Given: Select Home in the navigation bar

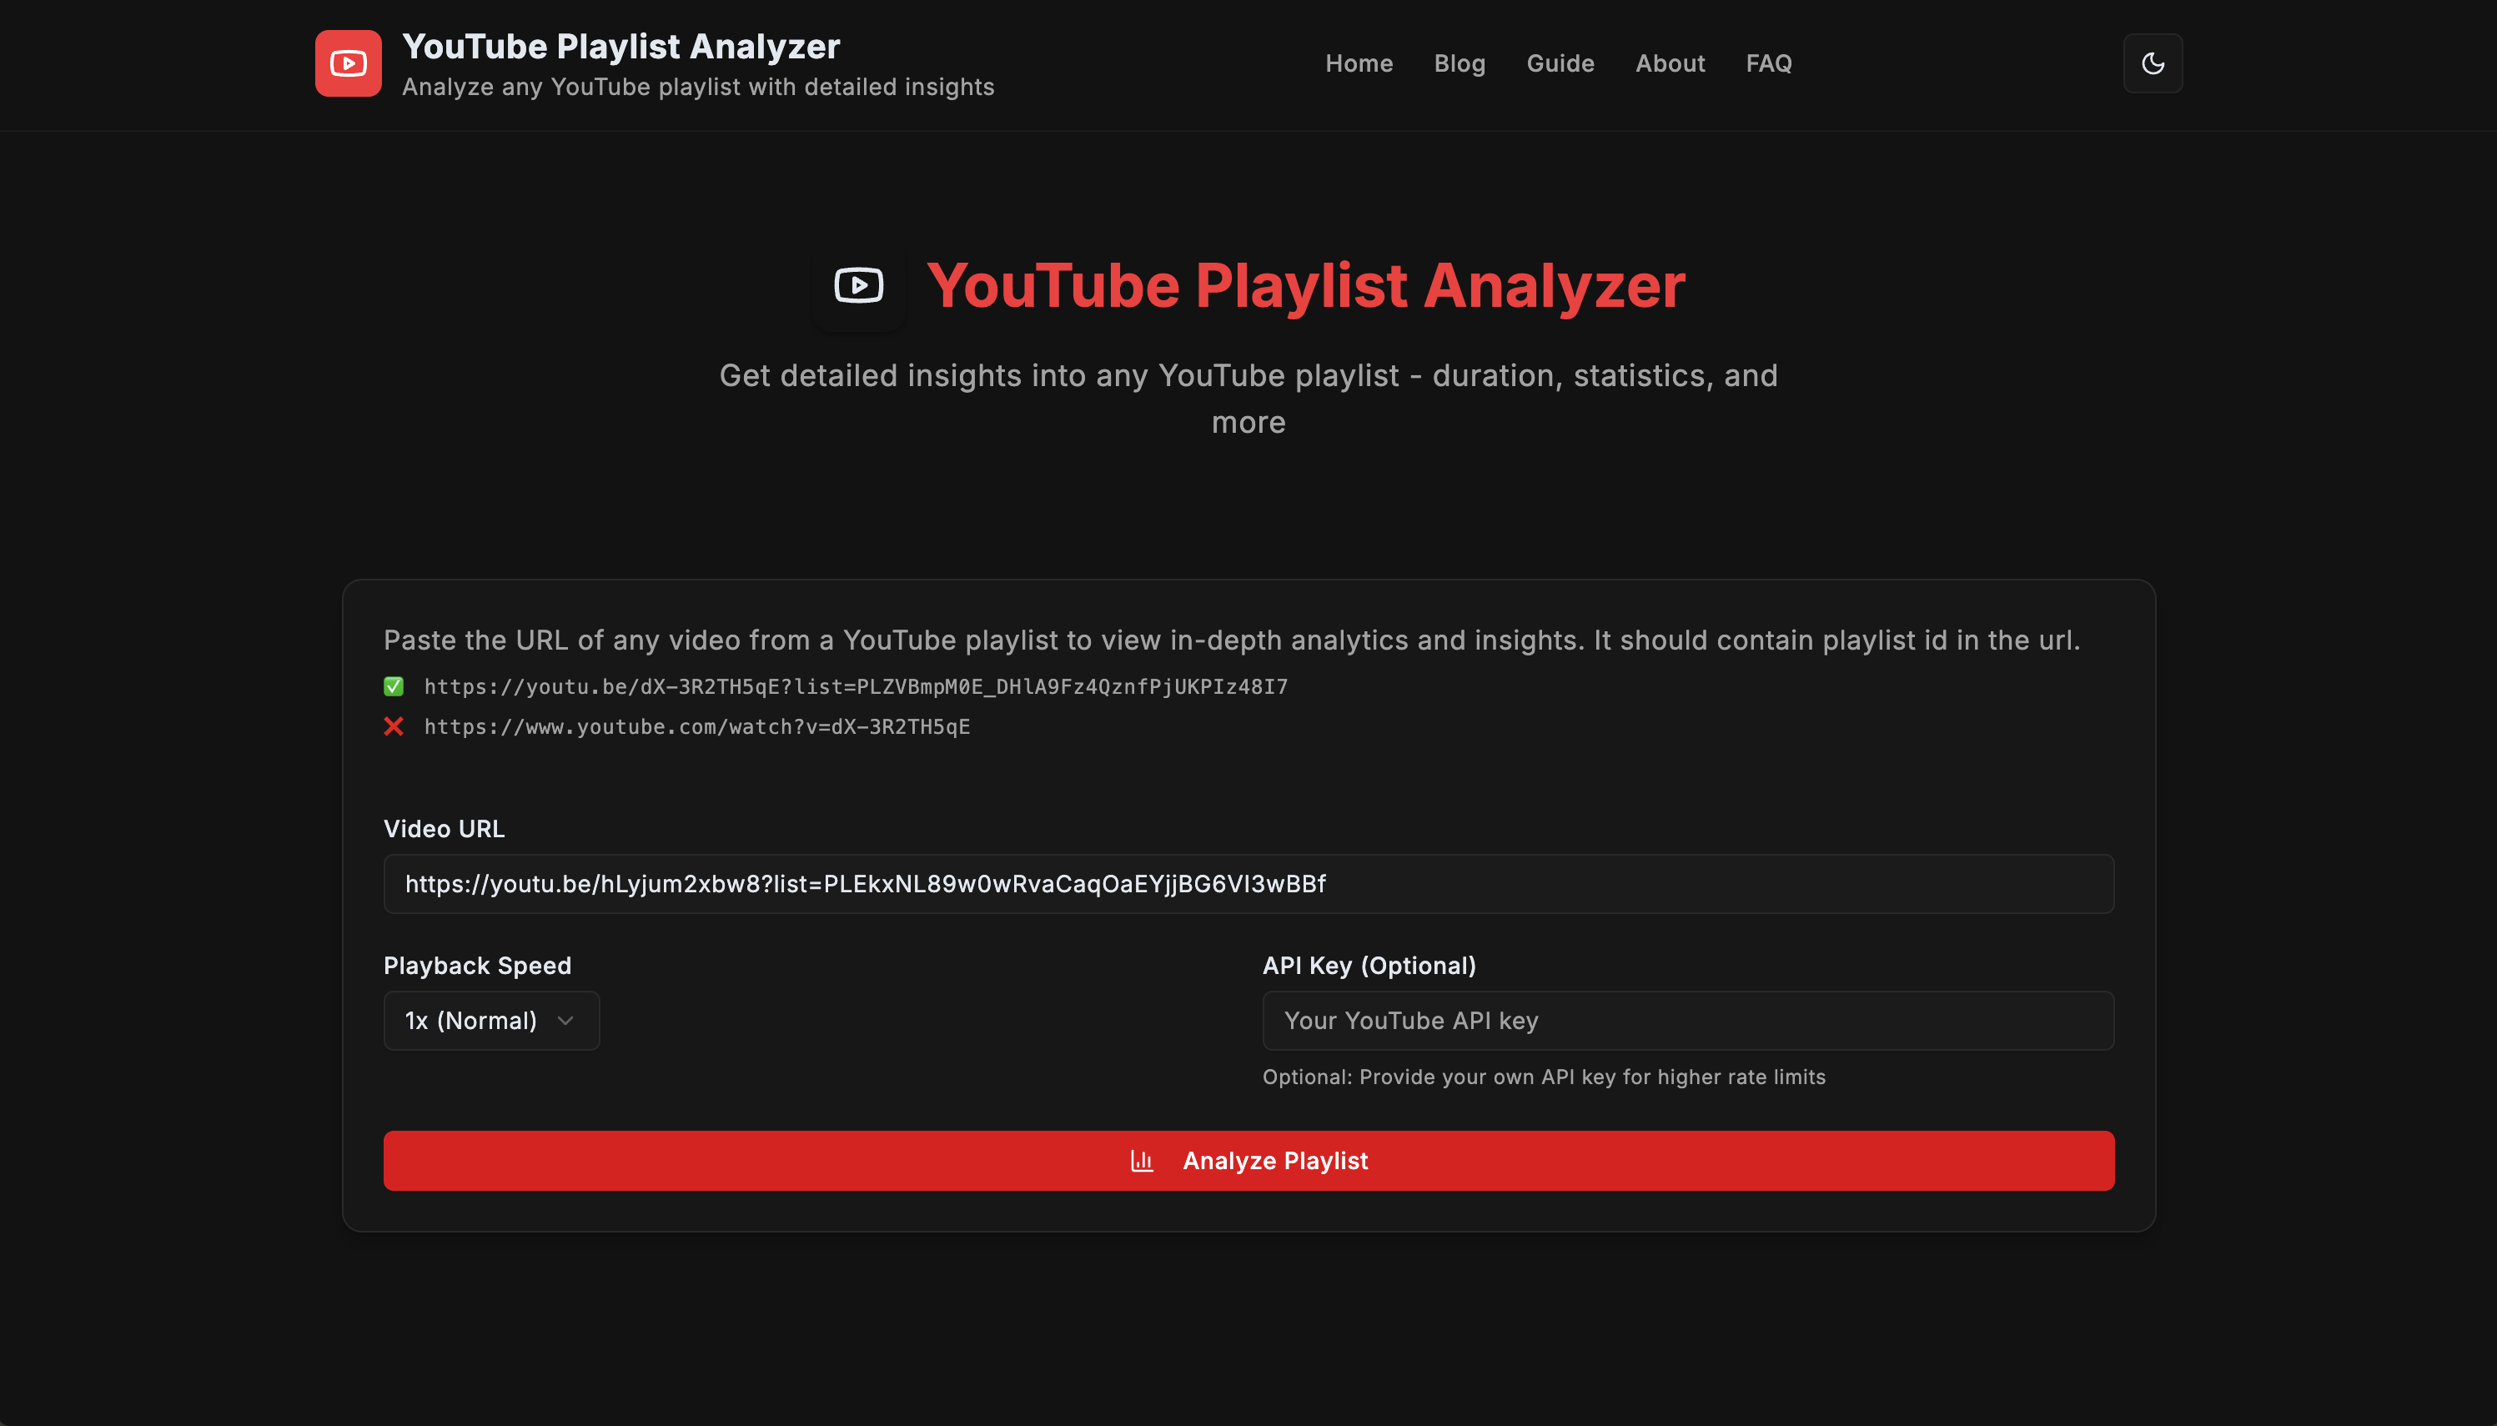Looking at the screenshot, I should coord(1359,63).
